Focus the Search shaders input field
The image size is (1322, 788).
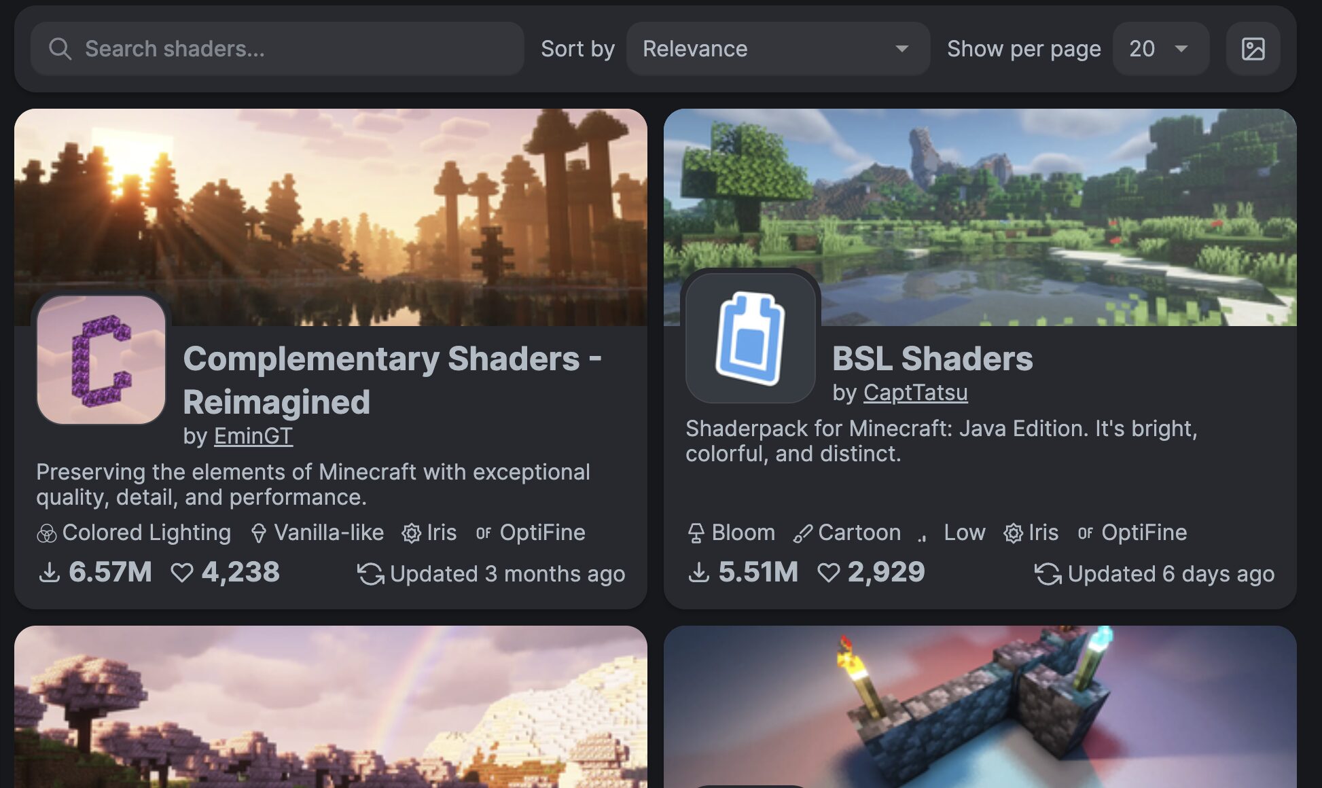click(x=277, y=49)
